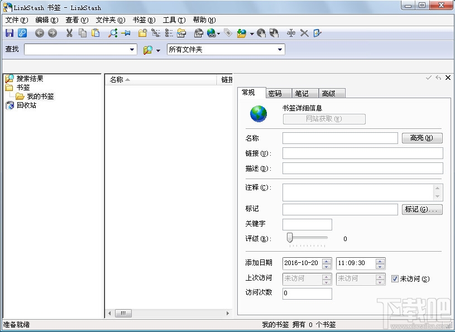The height and width of the screenshot is (332, 455).
Task: Open the search options arrow beside magnifier
Action: tap(158, 50)
